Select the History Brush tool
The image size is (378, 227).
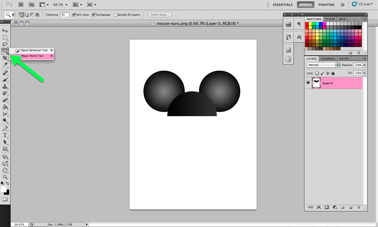pos(5,93)
